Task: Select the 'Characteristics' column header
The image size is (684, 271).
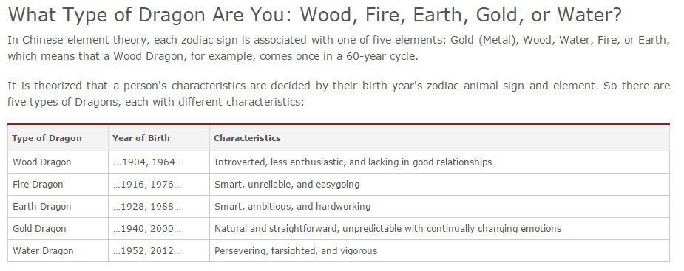Action: pyautogui.click(x=439, y=138)
